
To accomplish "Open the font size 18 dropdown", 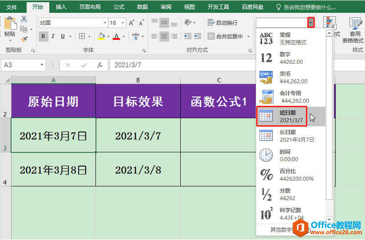I will coord(123,23).
